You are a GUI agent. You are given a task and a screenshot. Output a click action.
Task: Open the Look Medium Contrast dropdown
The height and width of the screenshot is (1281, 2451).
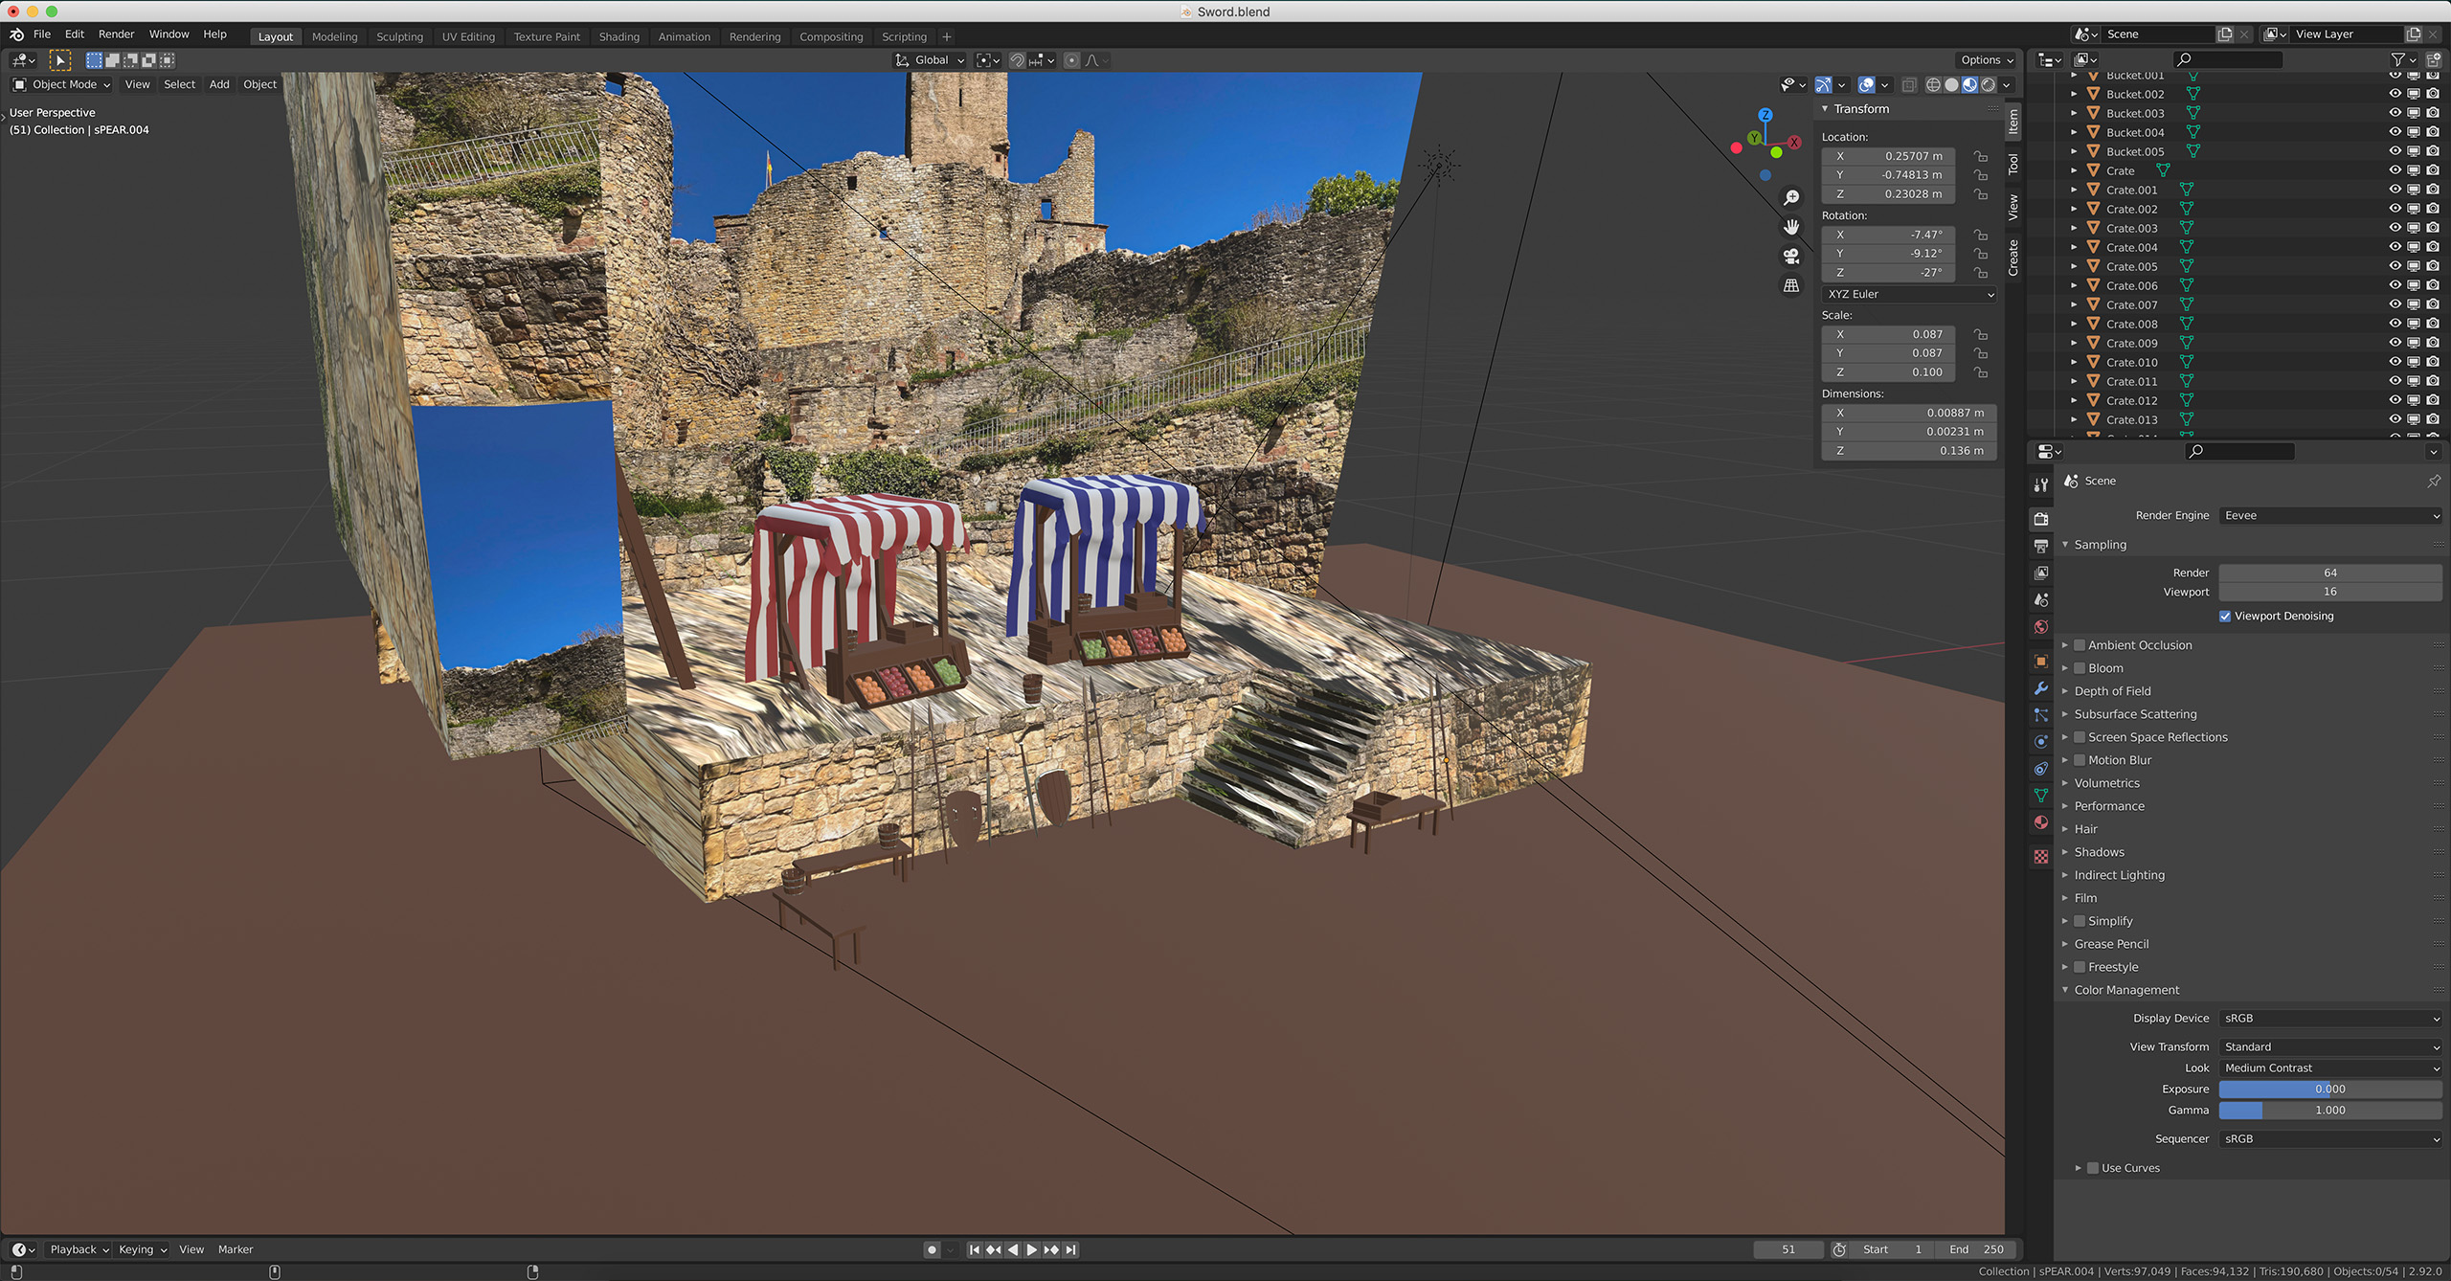2329,1067
